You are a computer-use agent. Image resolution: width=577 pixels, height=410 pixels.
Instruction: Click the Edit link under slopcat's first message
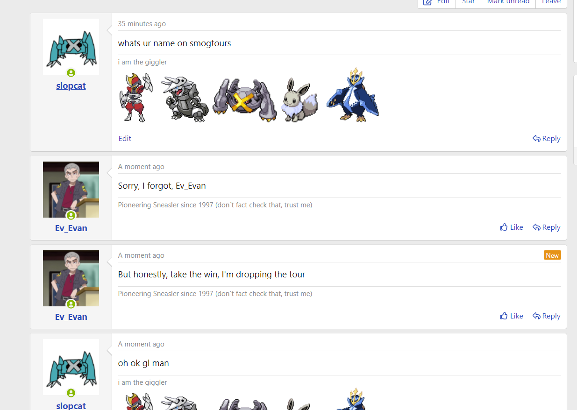(x=125, y=138)
